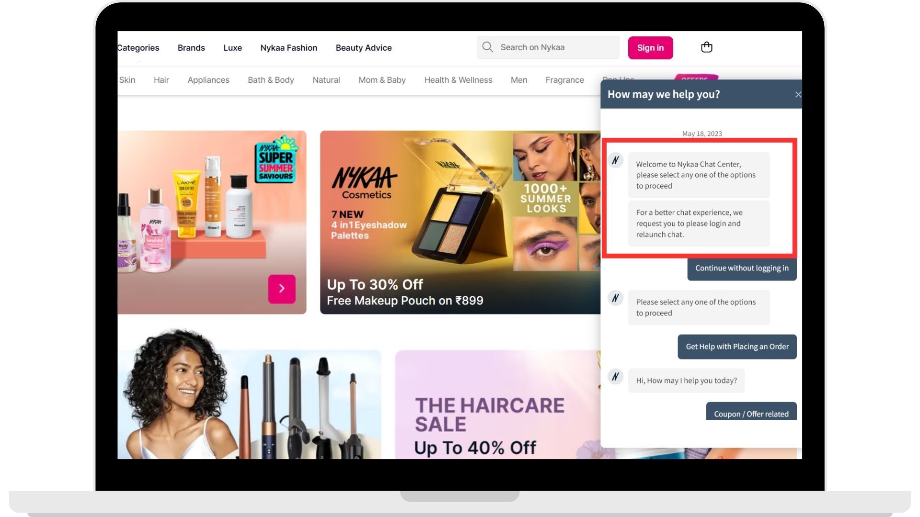Open Beauty Advice
920x517 pixels.
tap(363, 47)
